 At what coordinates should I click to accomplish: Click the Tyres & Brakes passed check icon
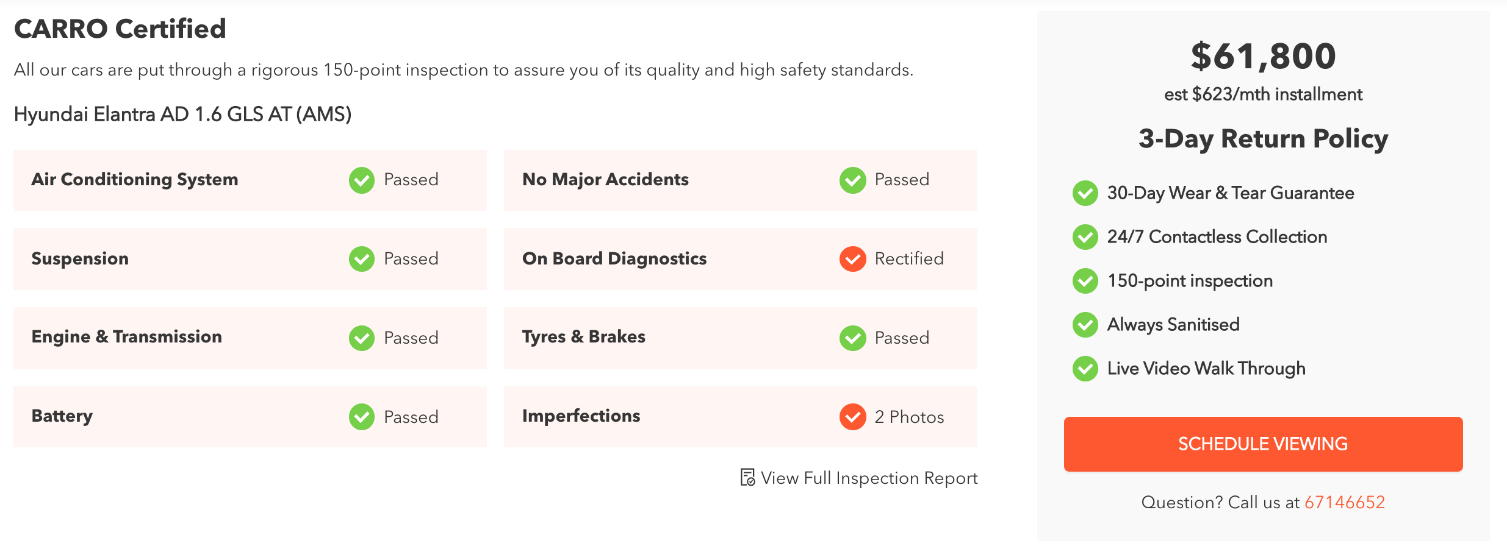coord(853,338)
